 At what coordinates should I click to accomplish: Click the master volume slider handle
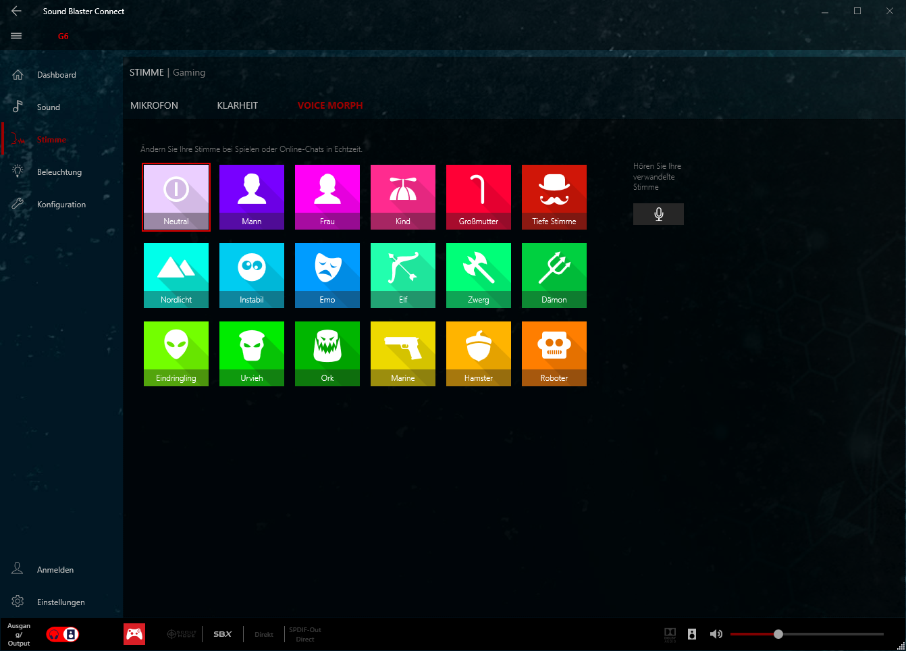tap(778, 634)
